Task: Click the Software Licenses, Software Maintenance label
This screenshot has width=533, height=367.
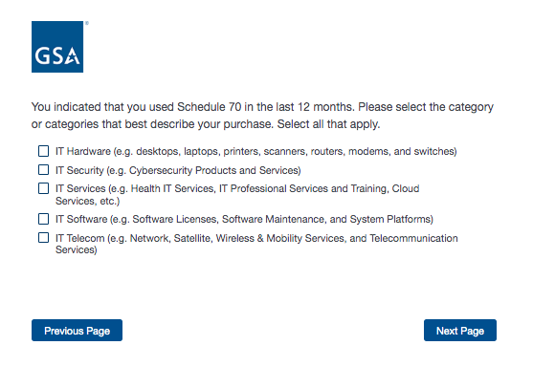Action: point(244,219)
